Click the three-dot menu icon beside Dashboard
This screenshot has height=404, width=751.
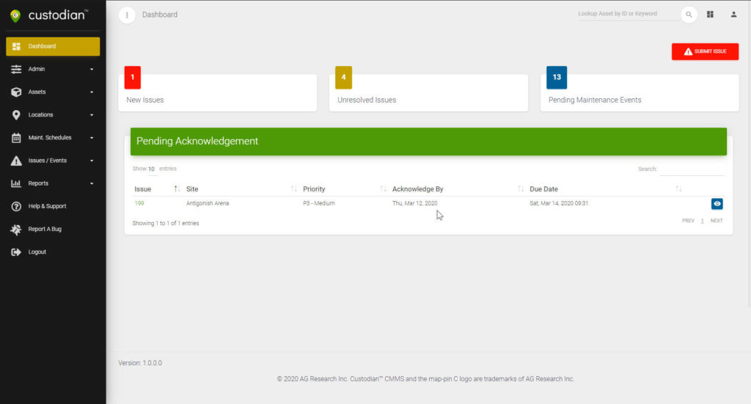[127, 15]
